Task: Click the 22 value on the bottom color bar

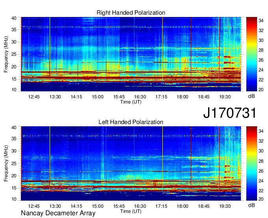Action: point(261,191)
